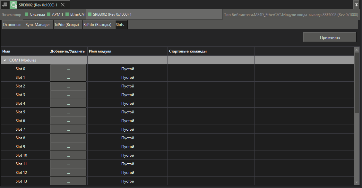Select the Slot 3 row name
Viewport: 362px width, 188px height.
(x=20, y=95)
